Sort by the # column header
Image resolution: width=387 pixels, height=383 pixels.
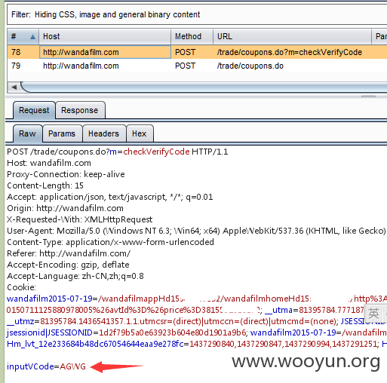pos(23,36)
